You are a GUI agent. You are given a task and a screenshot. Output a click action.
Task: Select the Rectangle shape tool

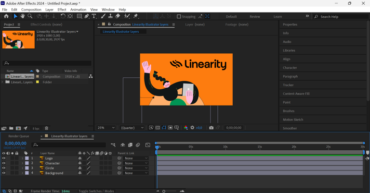79,16
